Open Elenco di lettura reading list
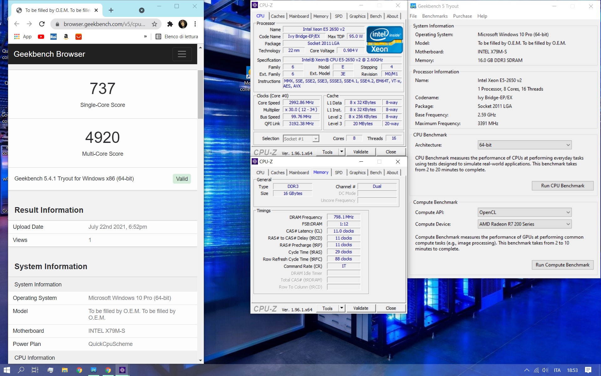 click(x=177, y=37)
